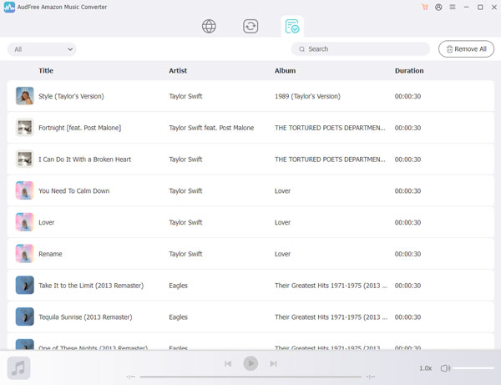Expand the All filter dropdown
This screenshot has width=501, height=385.
42,49
